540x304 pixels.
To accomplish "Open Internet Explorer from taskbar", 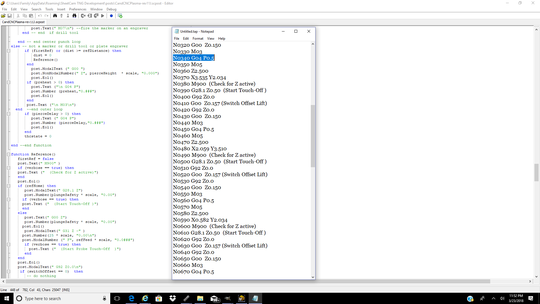I will point(145,298).
